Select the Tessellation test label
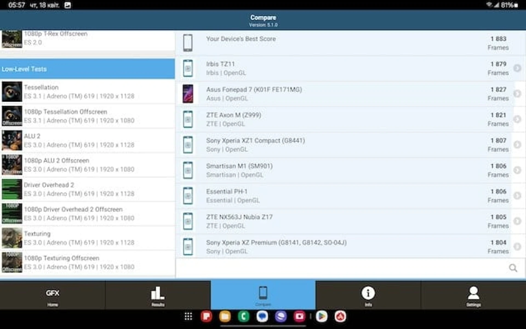The image size is (526, 329). click(x=41, y=87)
